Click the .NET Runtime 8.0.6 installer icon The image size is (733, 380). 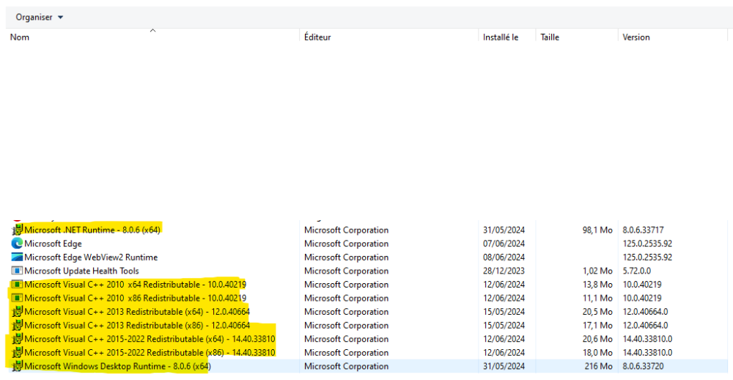pos(17,230)
